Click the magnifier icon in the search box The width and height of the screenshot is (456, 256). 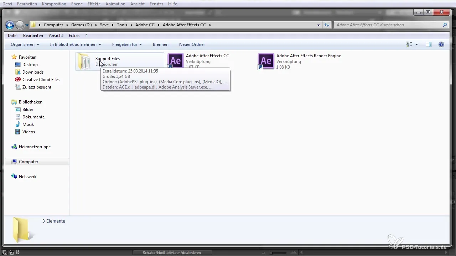[445, 25]
